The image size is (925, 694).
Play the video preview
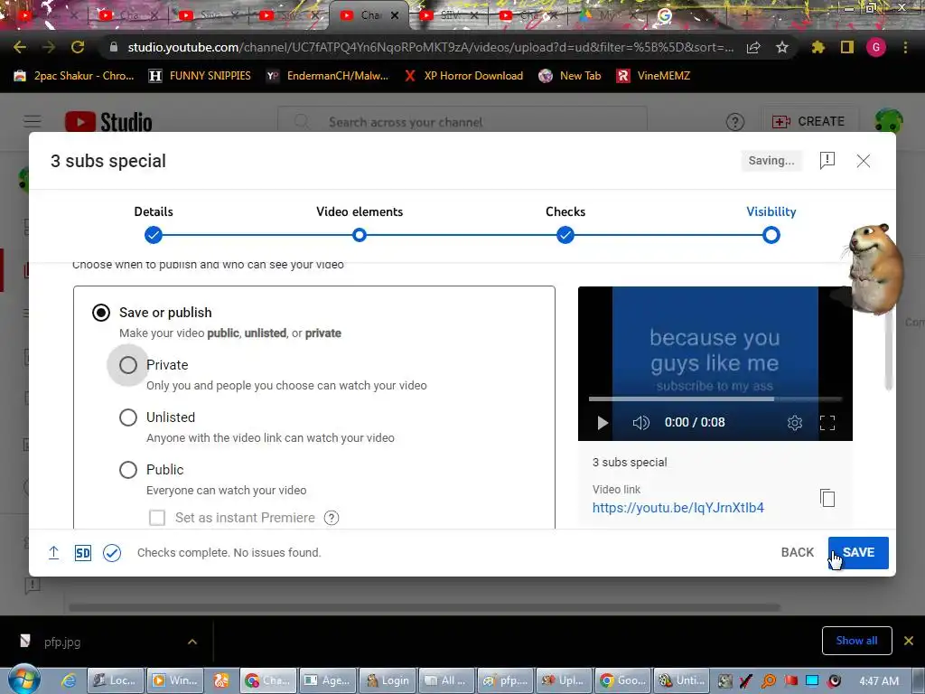tap(603, 423)
